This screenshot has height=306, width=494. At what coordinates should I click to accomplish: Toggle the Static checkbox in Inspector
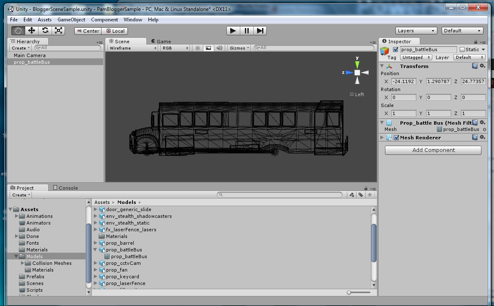[462, 50]
